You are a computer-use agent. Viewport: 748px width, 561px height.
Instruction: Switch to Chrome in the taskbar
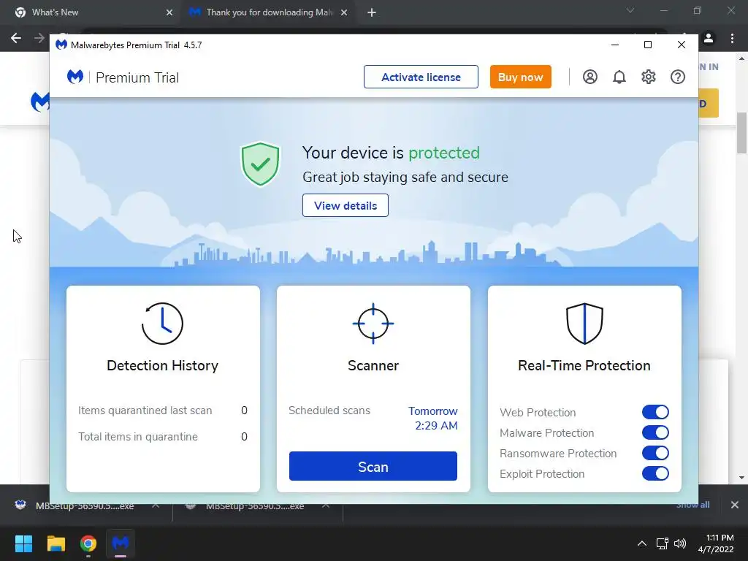click(88, 543)
